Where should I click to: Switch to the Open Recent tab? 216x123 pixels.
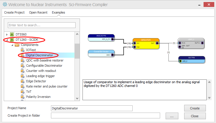(x=38, y=12)
